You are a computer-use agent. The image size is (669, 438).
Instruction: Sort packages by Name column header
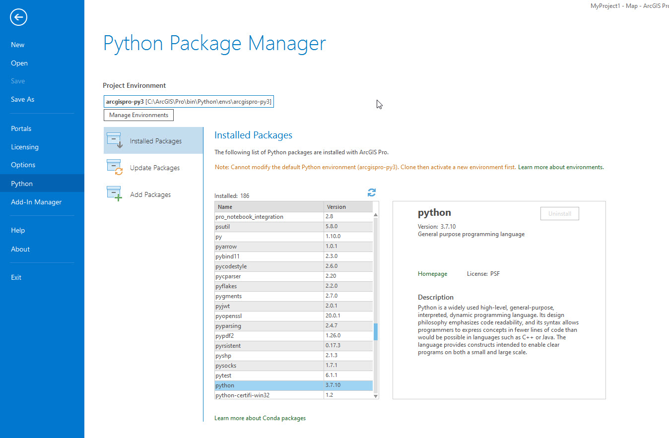tap(269, 207)
